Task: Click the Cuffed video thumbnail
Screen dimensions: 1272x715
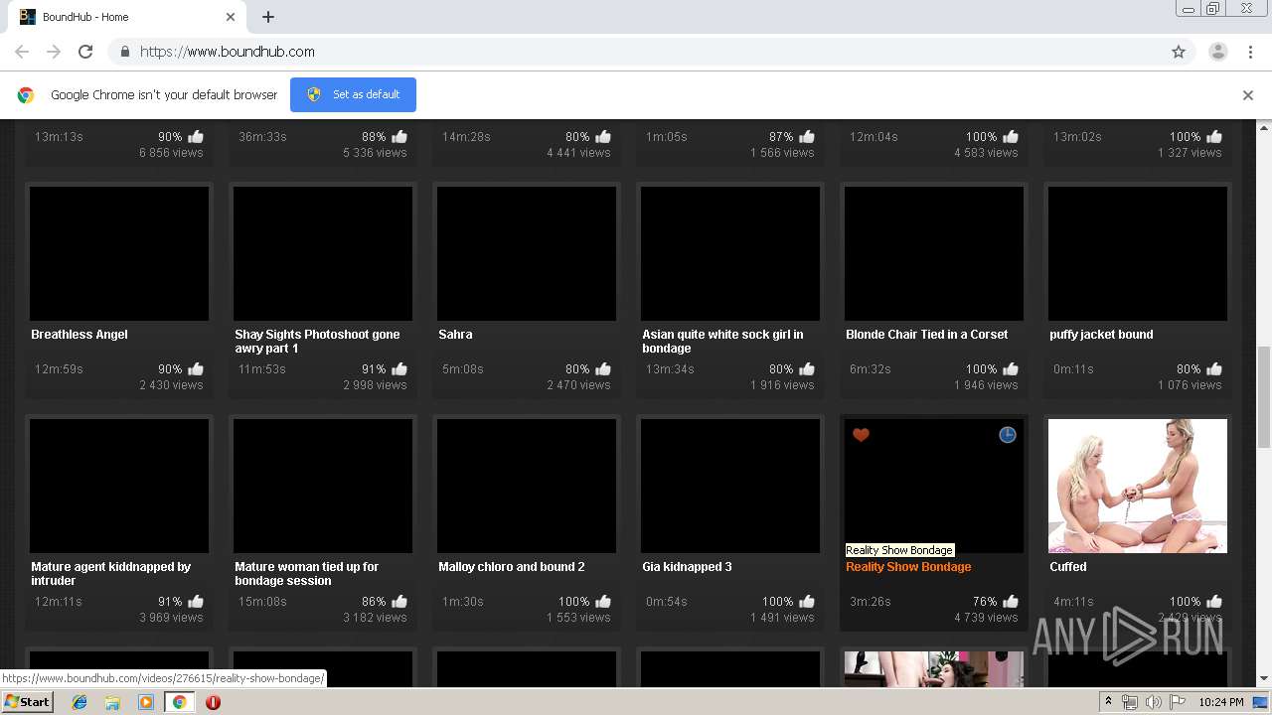Action: [x=1138, y=486]
